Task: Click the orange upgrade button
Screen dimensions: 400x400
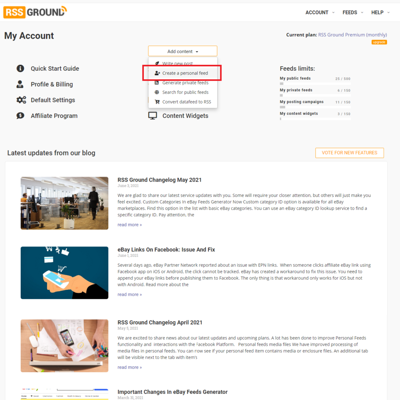Action: 379,42
